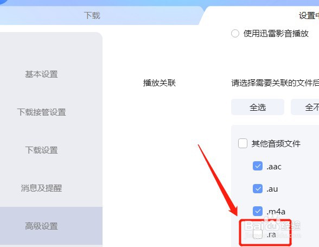Switch to the 设置中心 tab
Viewport: 319px width, 247px height.
(x=309, y=16)
